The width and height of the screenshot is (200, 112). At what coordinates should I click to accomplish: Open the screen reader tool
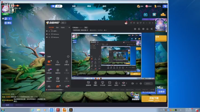click(58, 79)
